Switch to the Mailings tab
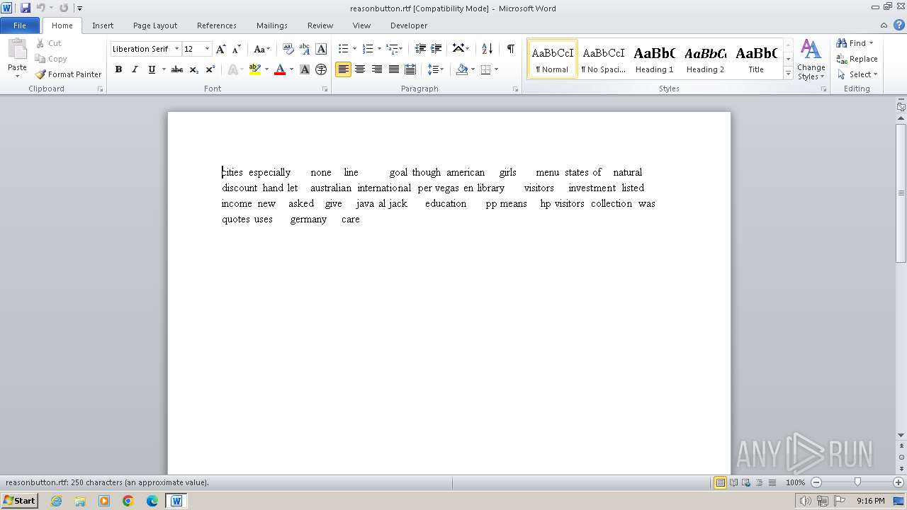The width and height of the screenshot is (907, 510). [272, 25]
